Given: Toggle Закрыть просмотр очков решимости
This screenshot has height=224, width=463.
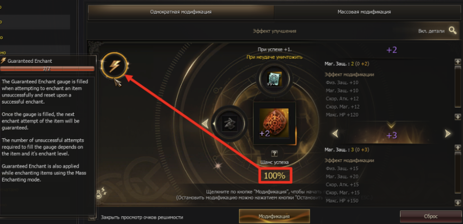Looking at the screenshot, I should [142, 217].
